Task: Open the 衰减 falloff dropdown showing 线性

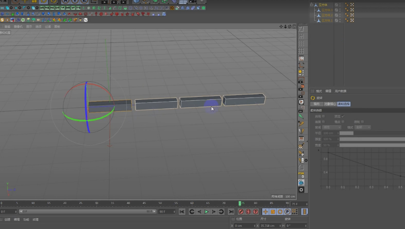Action: click(332, 127)
